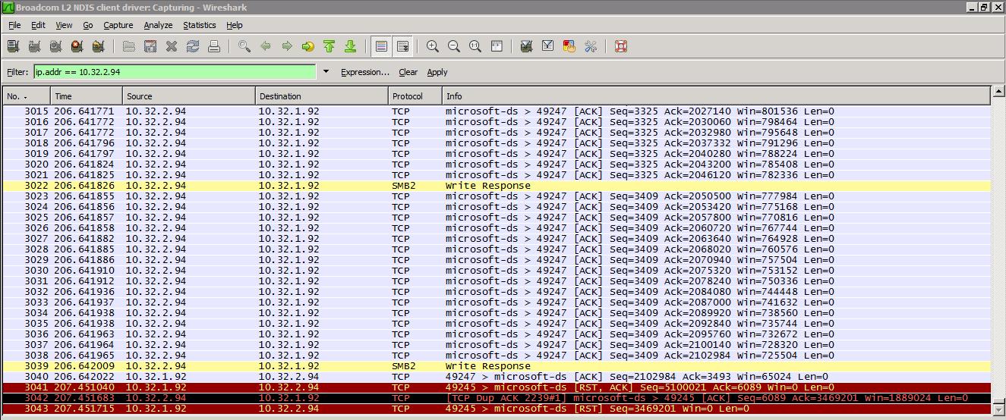Reload this capture file icon
This screenshot has width=1006, height=420.
pos(193,46)
